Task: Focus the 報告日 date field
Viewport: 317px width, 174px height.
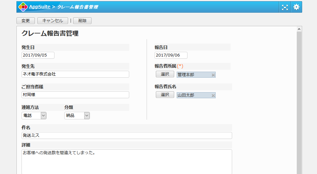Action: (x=171, y=55)
